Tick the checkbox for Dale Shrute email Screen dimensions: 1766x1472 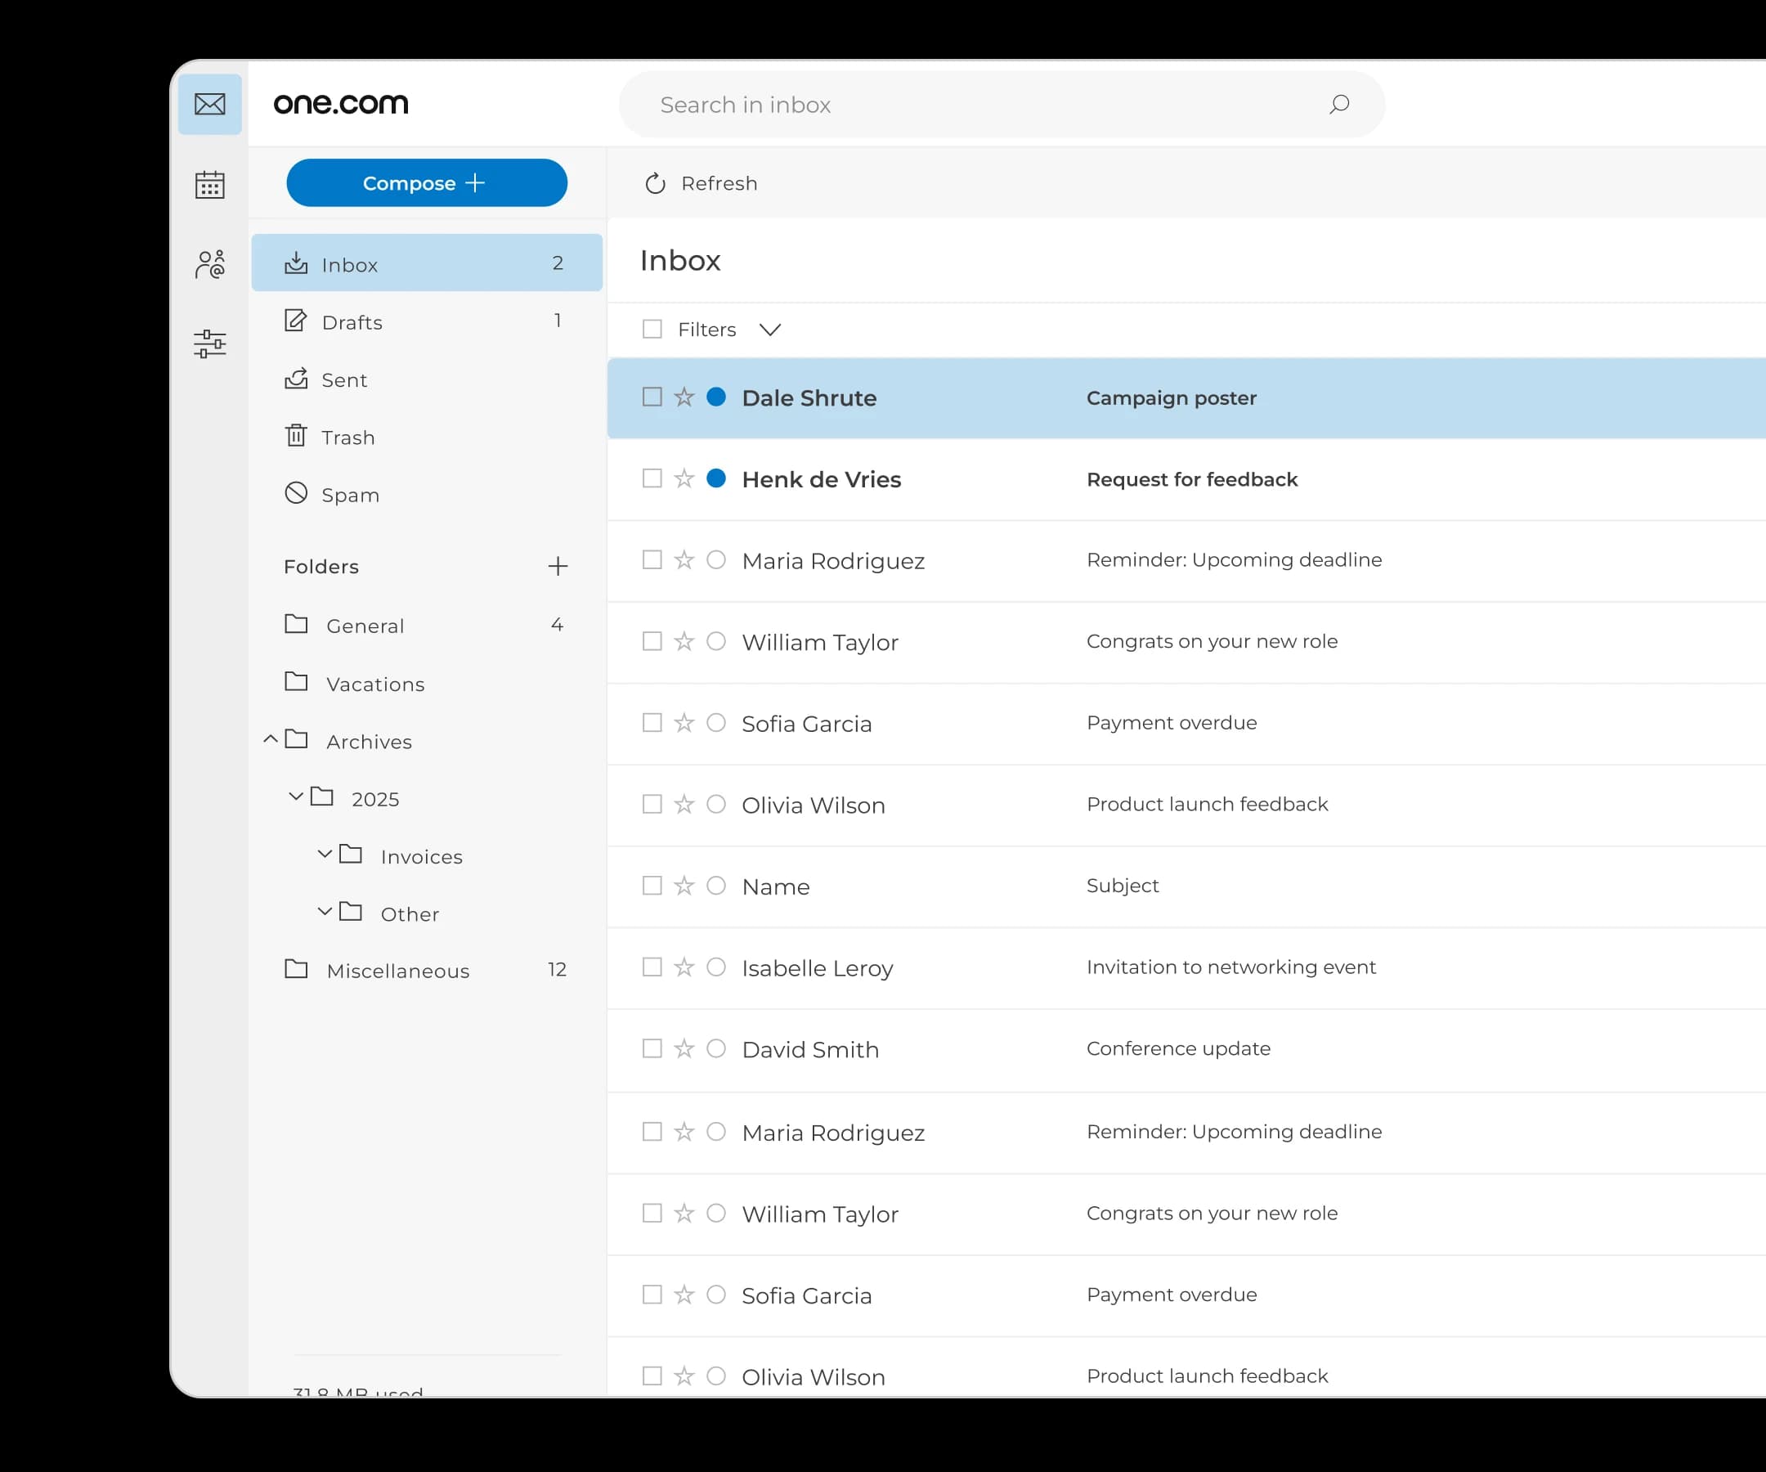coord(652,397)
